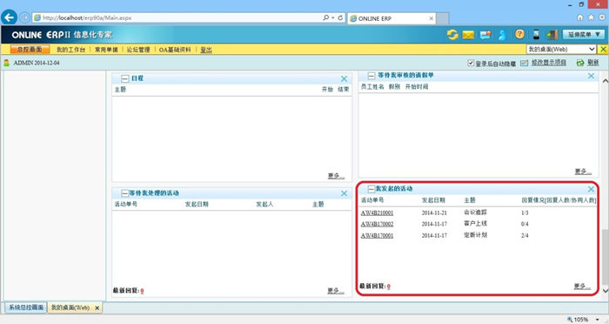Open the 我的工作台 menu

[70, 50]
